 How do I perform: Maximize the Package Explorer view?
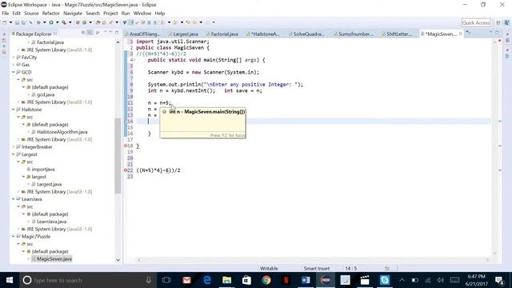point(117,32)
